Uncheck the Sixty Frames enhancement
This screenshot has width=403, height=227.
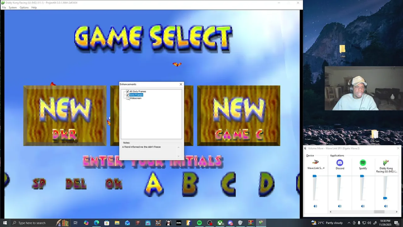coord(128,95)
